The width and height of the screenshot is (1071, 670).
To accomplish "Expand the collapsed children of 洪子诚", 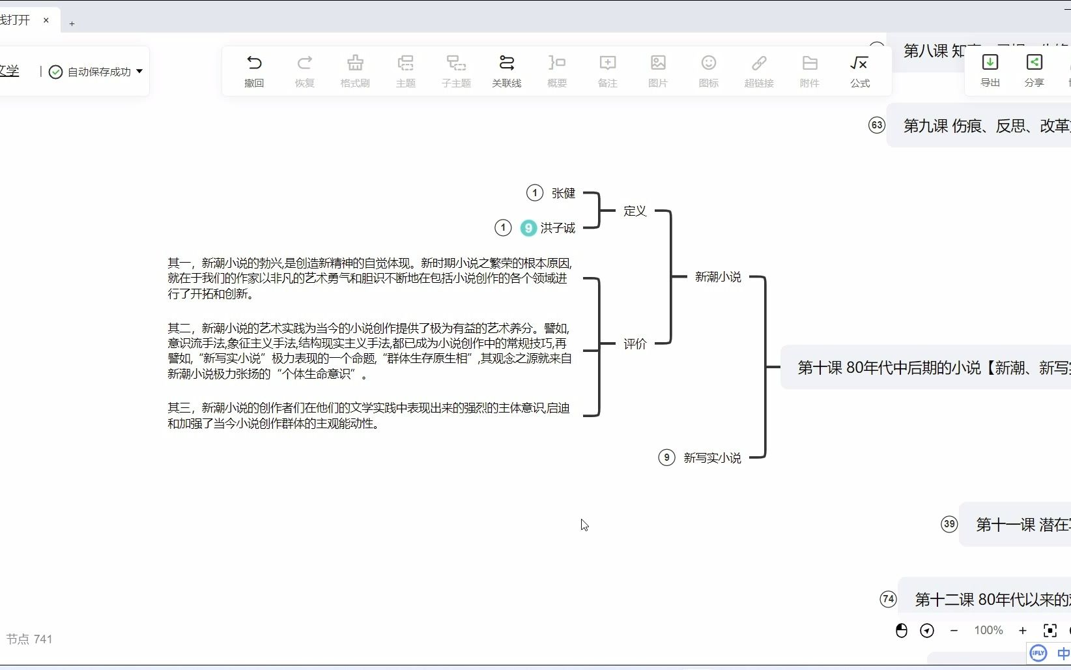I will (x=503, y=227).
